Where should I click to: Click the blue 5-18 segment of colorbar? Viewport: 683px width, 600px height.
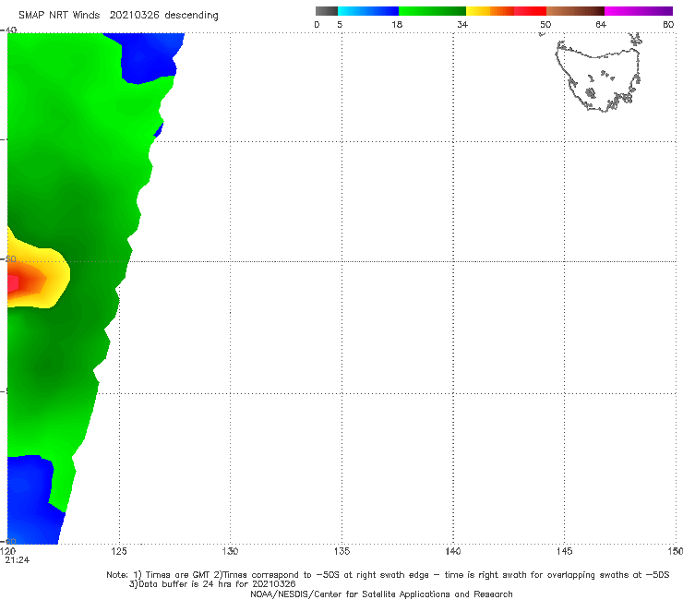click(x=368, y=11)
